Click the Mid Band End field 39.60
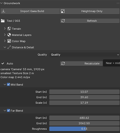 [x=84, y=97]
